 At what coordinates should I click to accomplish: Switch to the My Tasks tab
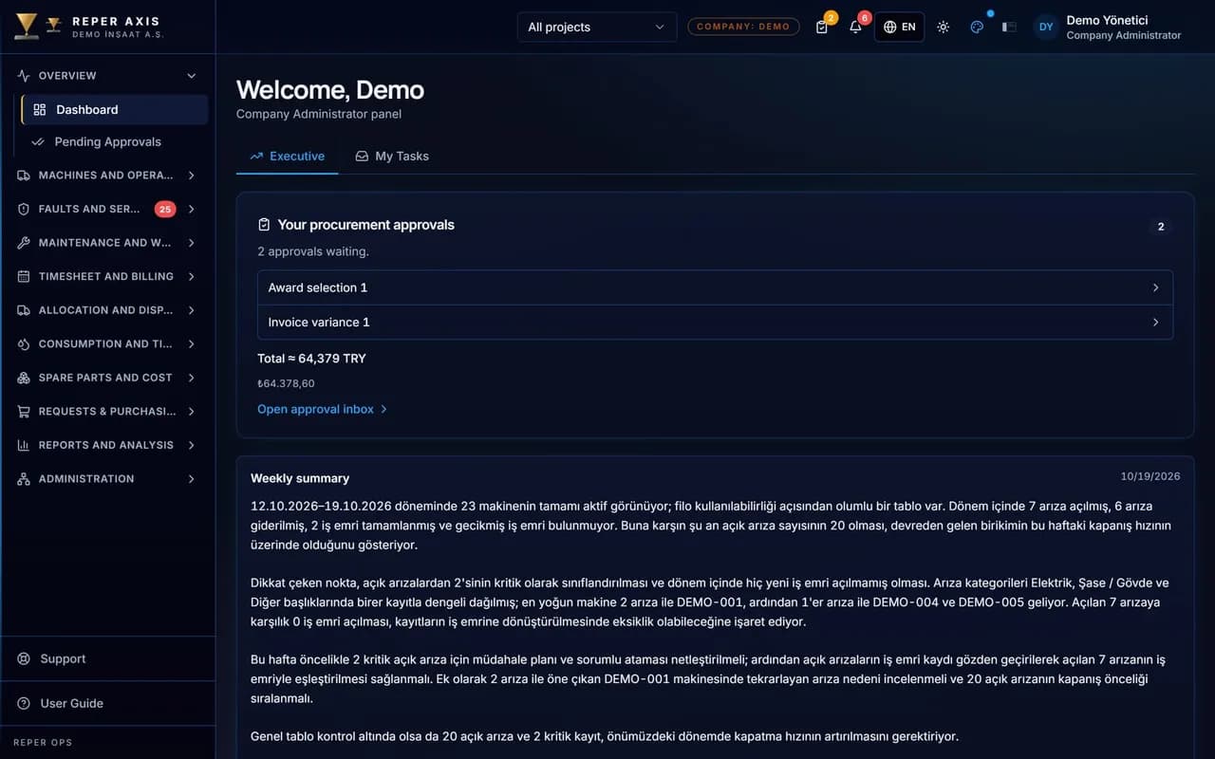tap(392, 157)
